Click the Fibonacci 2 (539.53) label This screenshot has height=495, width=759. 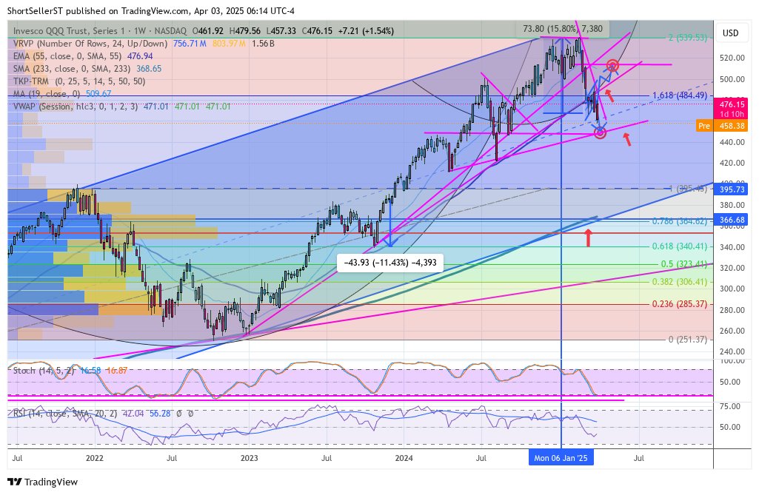click(x=688, y=37)
